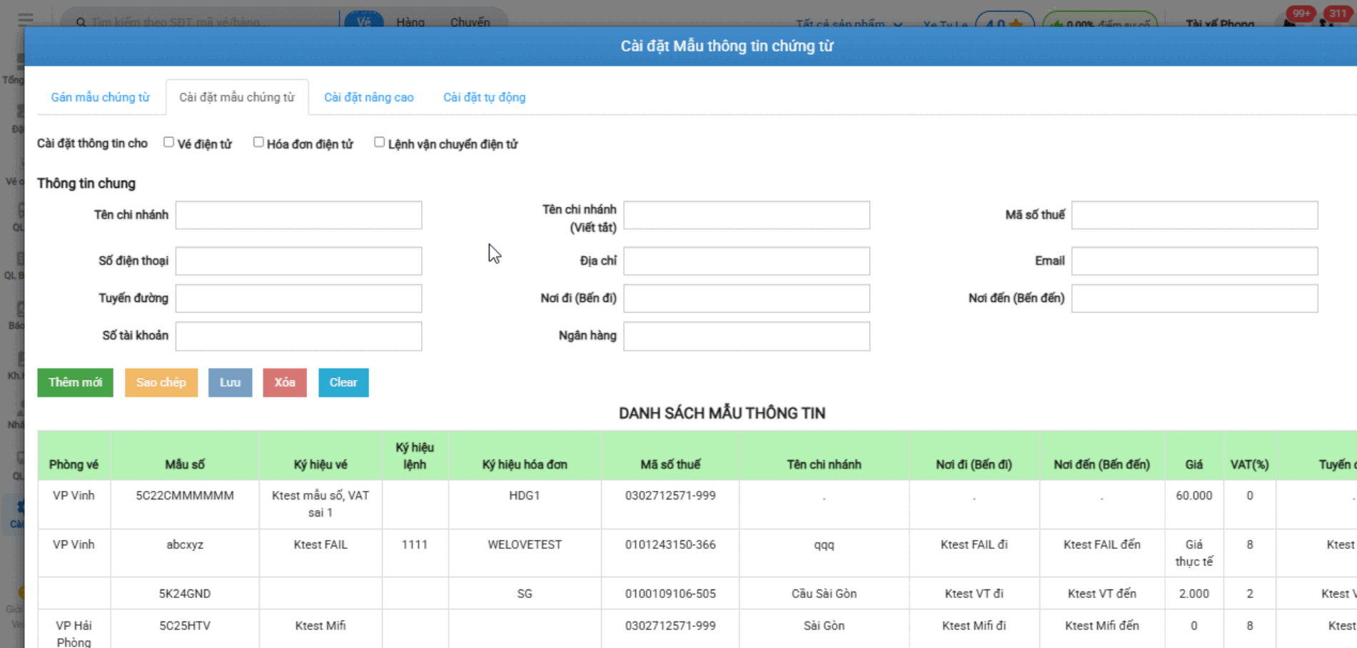Tick the Vé điện tử checkbox
The image size is (1357, 648).
[x=168, y=143]
